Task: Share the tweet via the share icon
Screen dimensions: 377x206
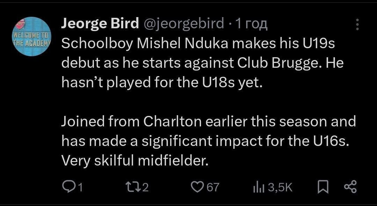Action: [350, 187]
